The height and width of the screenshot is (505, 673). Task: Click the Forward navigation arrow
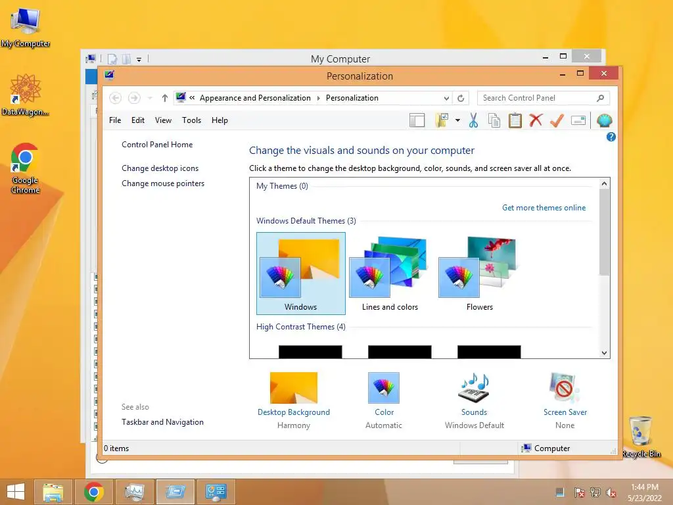coord(134,98)
